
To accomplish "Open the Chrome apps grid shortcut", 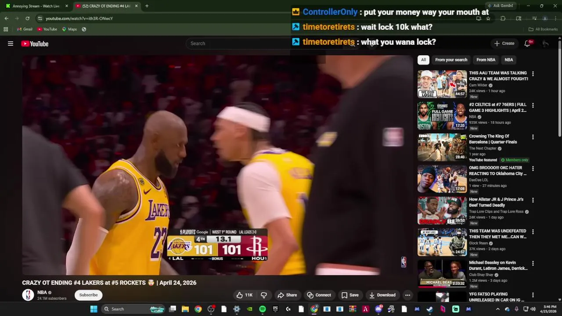I will (6, 29).
